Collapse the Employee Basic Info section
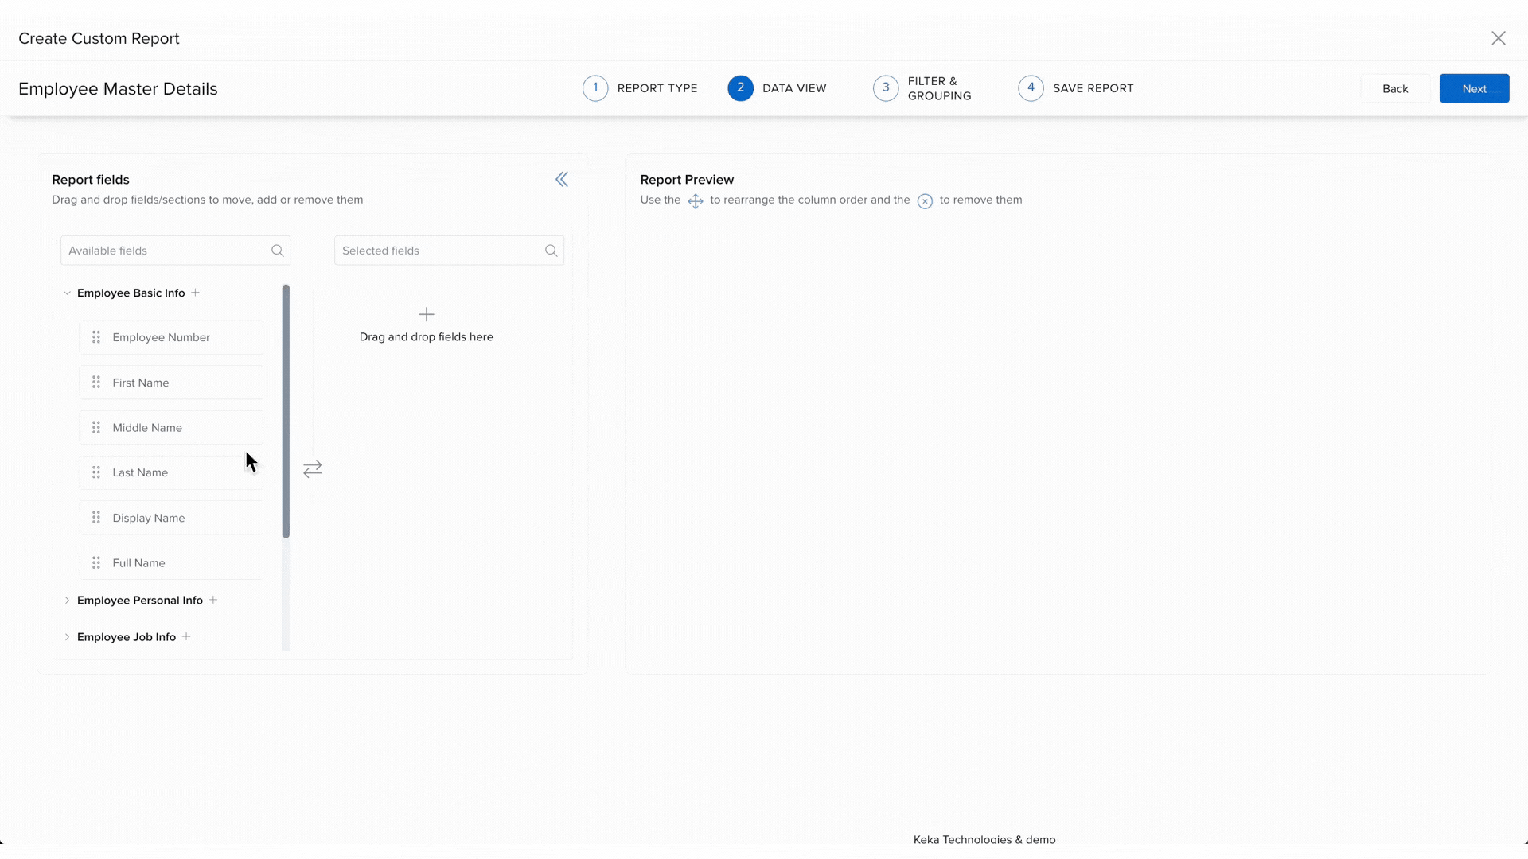Image resolution: width=1528 pixels, height=859 pixels. [x=67, y=293]
